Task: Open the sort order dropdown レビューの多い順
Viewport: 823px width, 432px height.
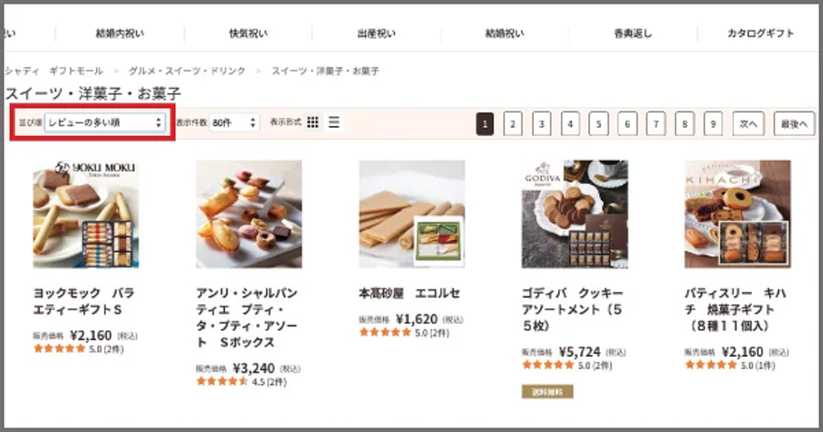Action: point(104,123)
